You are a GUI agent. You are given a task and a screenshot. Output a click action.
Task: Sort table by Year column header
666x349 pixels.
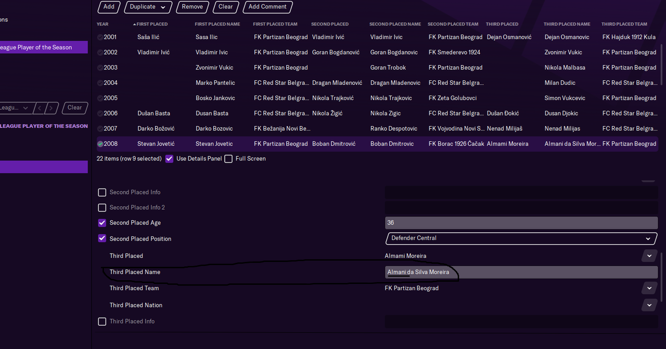pyautogui.click(x=103, y=24)
